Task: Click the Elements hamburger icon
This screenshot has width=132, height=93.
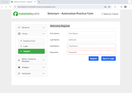Action: 19,28
